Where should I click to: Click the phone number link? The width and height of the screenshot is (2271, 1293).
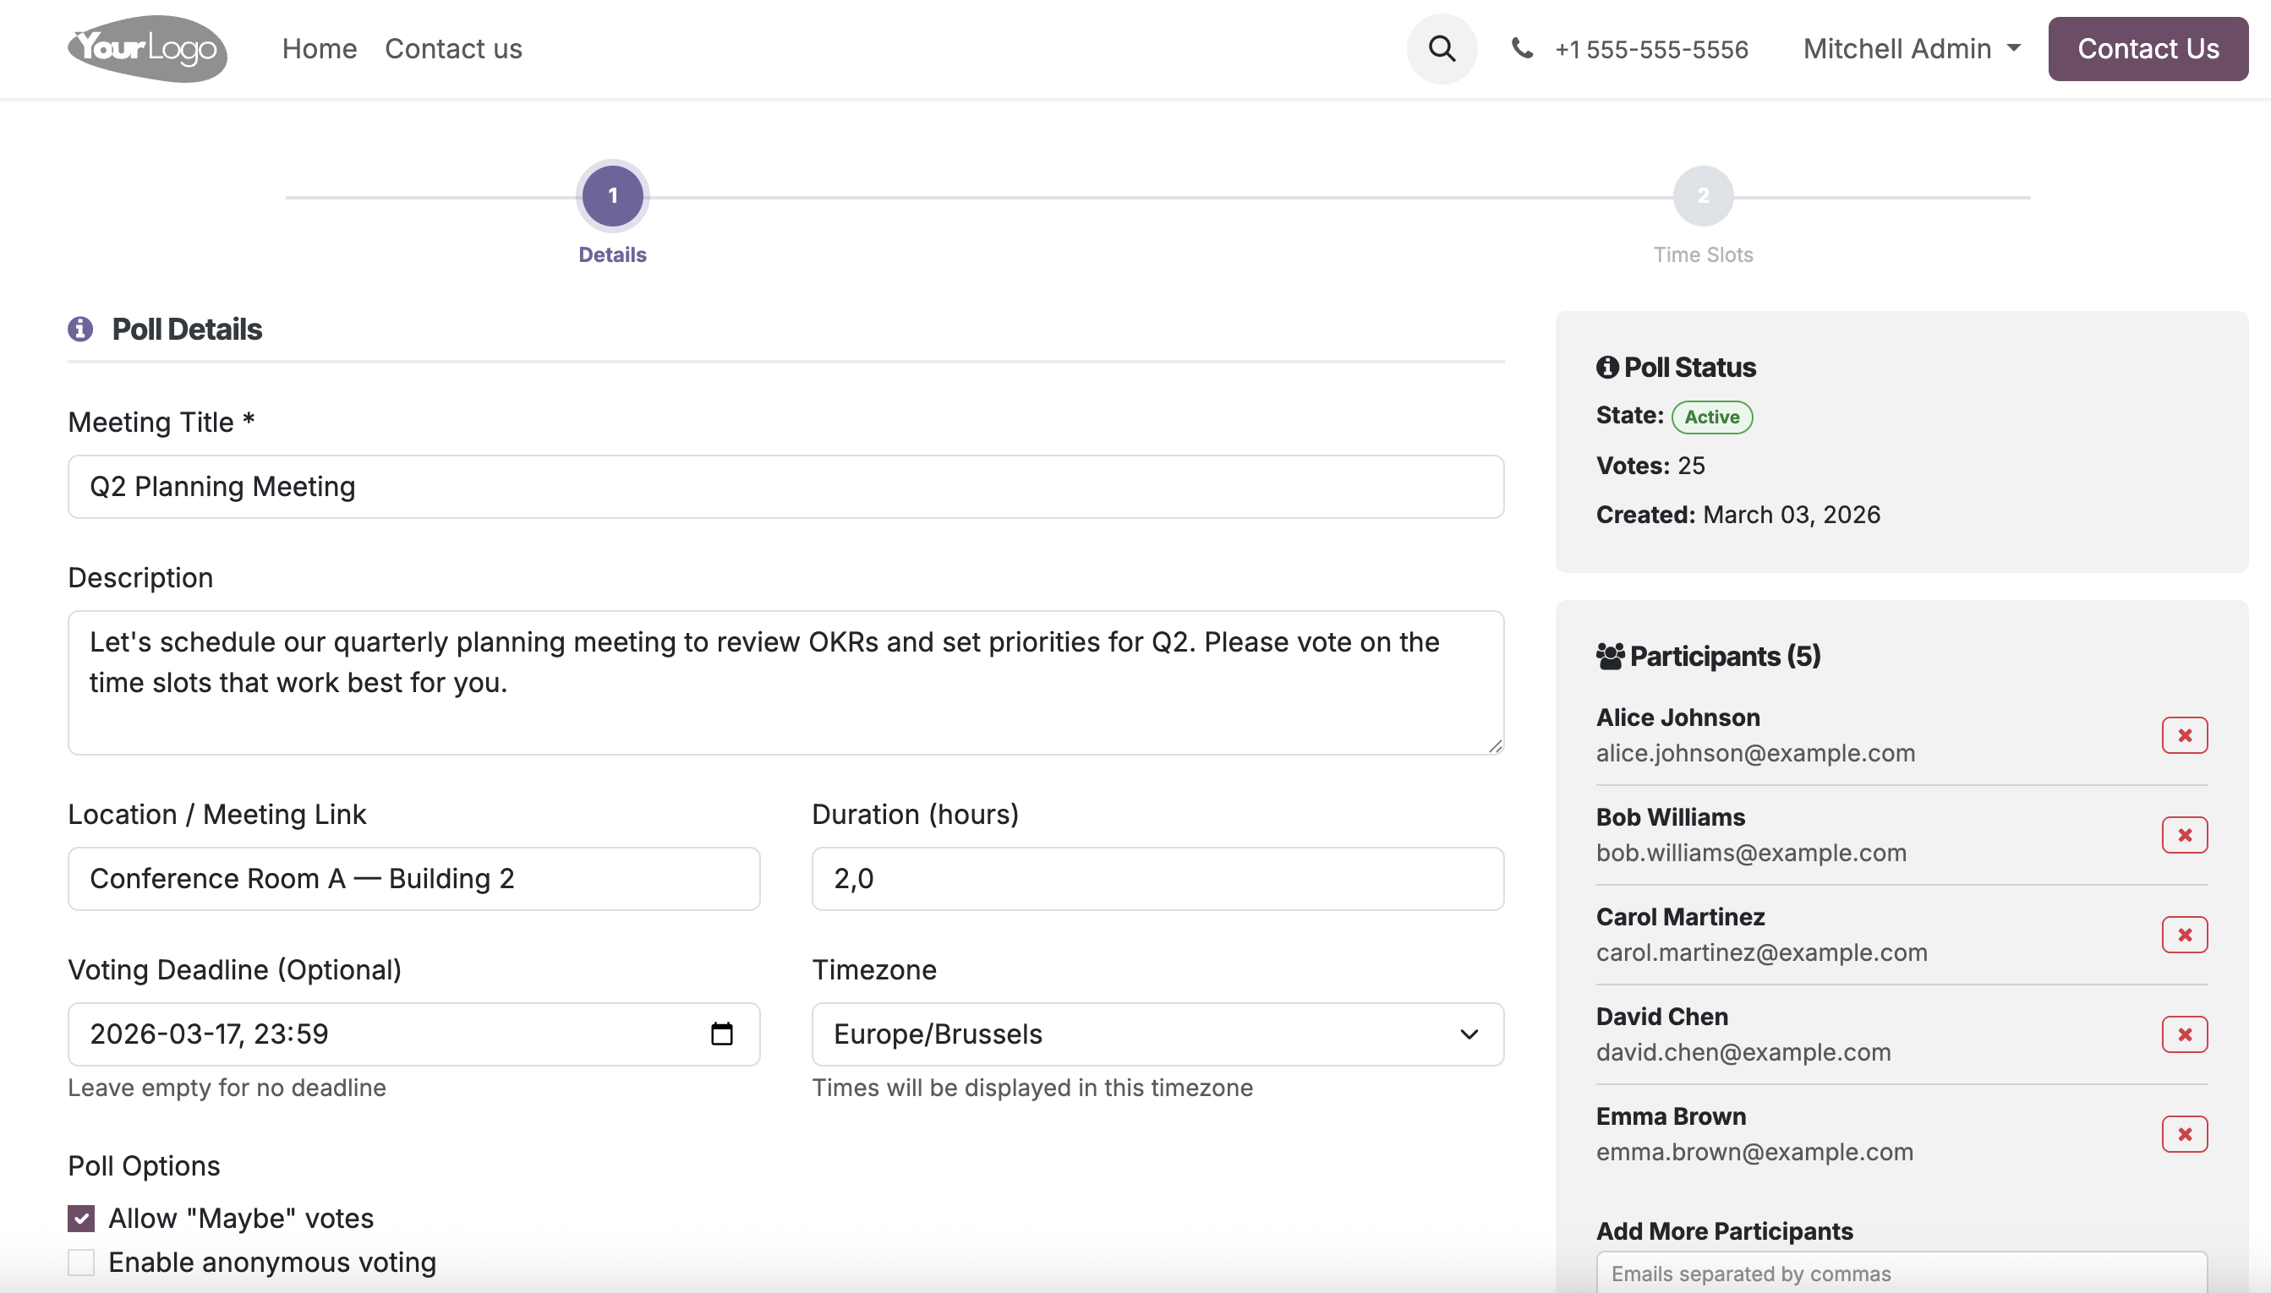click(x=1650, y=50)
